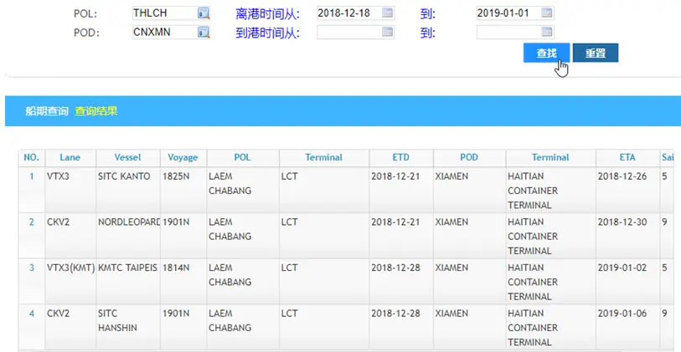
Task: Click the 离港时间从 label
Action: tap(267, 13)
